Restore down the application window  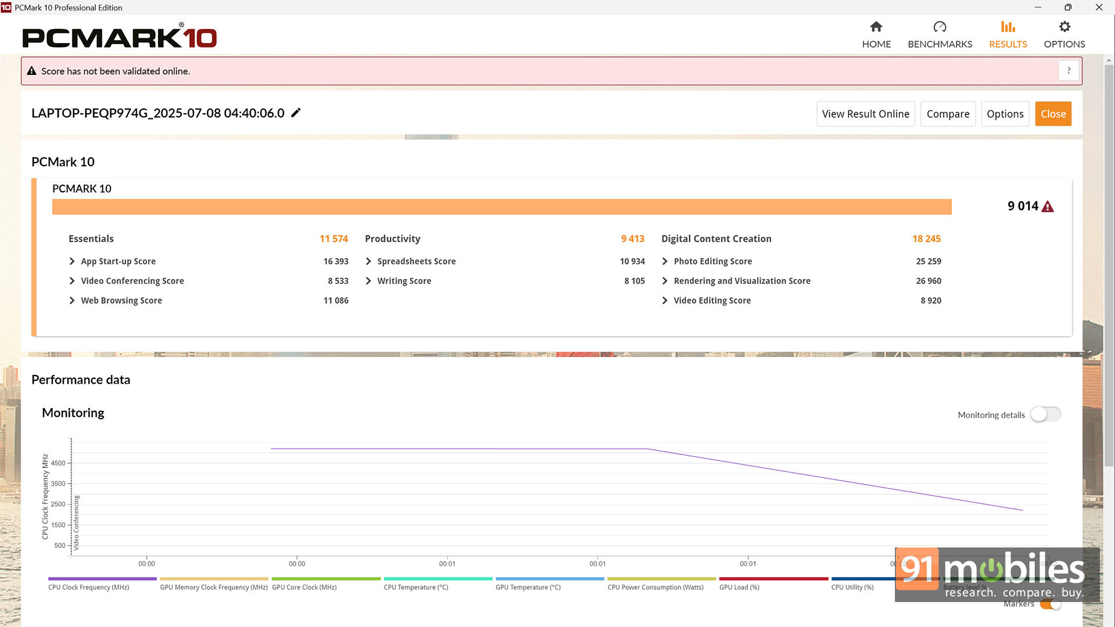pyautogui.click(x=1068, y=8)
